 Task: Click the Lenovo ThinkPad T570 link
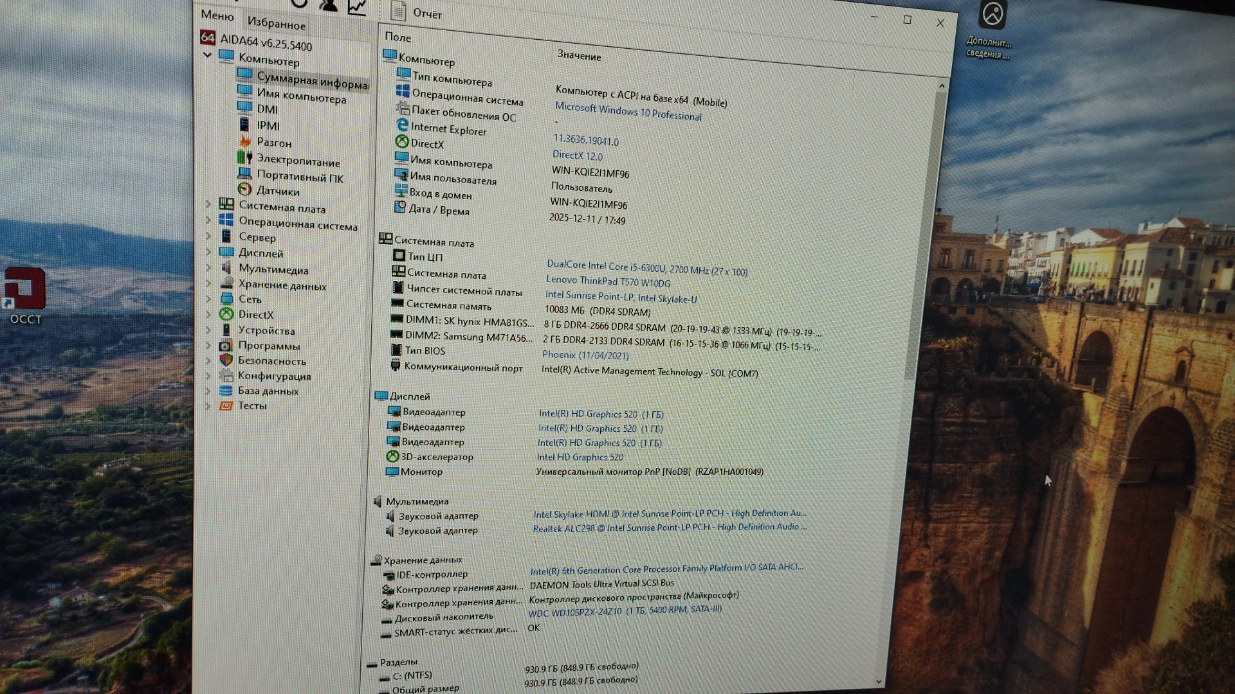coord(607,281)
